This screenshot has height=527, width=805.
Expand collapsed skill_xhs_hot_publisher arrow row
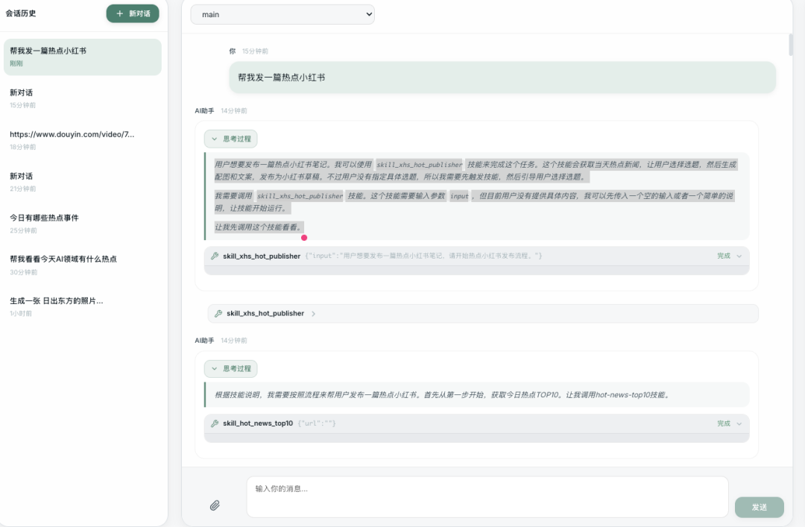coord(313,314)
